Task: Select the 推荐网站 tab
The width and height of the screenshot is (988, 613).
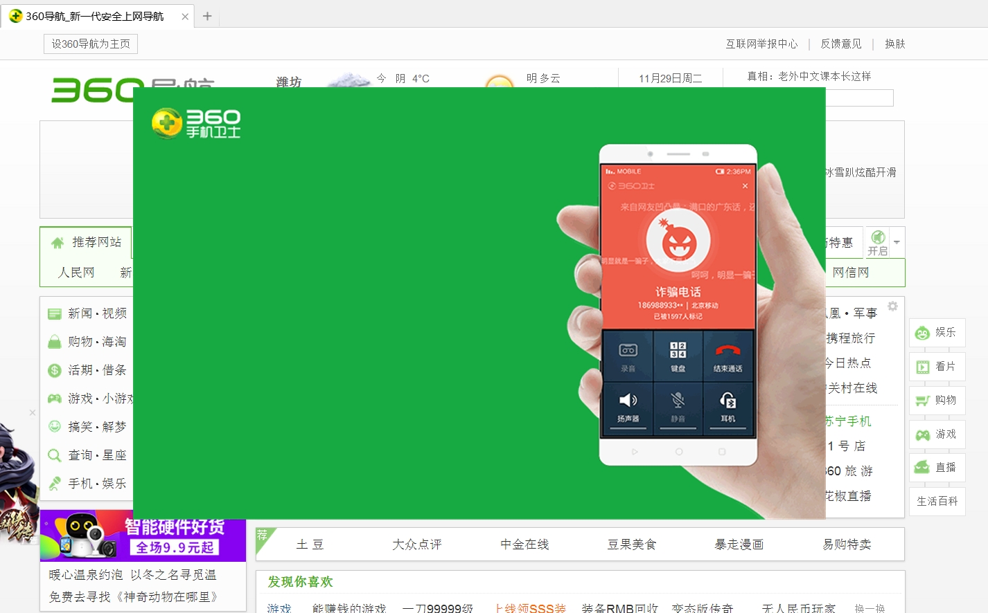Action: 87,242
